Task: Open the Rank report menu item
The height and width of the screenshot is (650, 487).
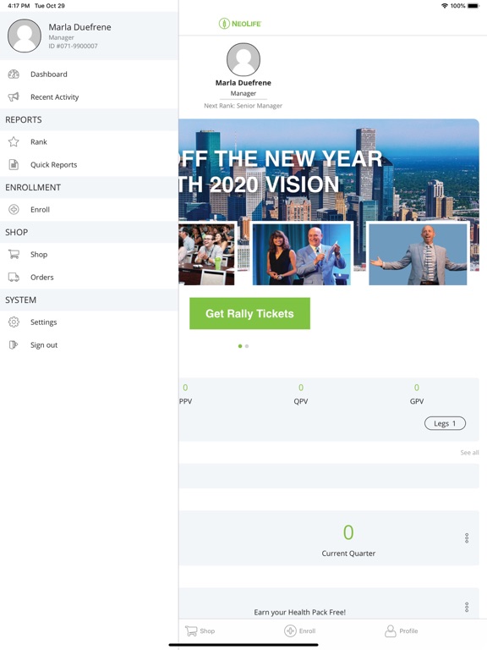Action: click(x=89, y=142)
